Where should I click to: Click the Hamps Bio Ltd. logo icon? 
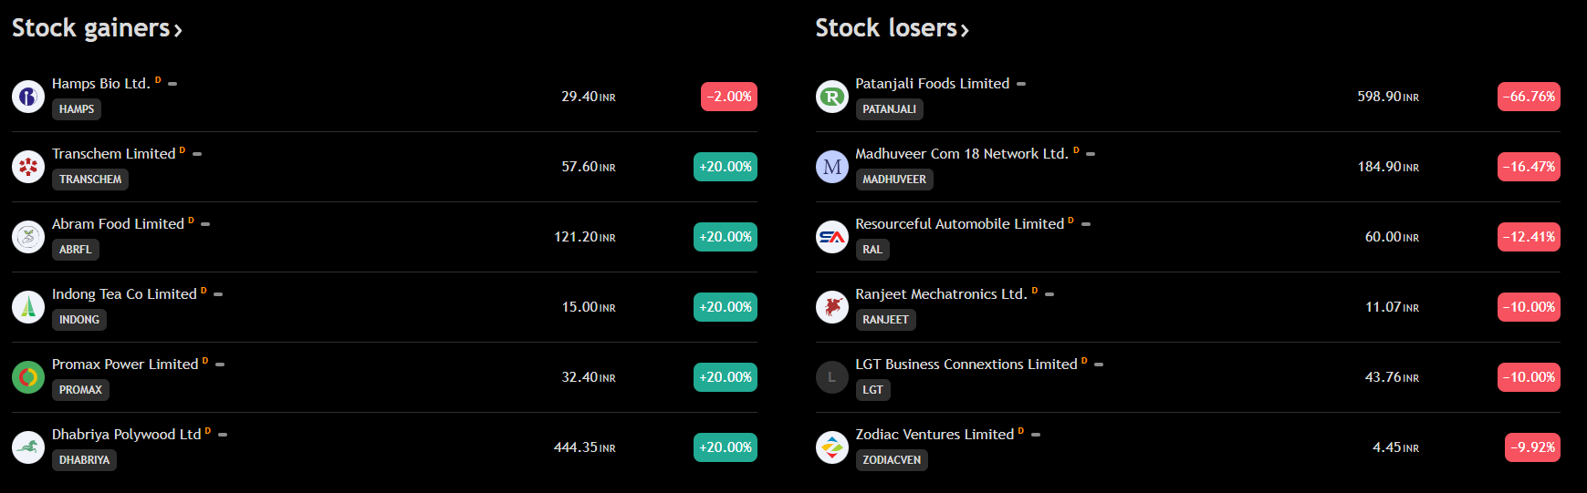pyautogui.click(x=28, y=97)
